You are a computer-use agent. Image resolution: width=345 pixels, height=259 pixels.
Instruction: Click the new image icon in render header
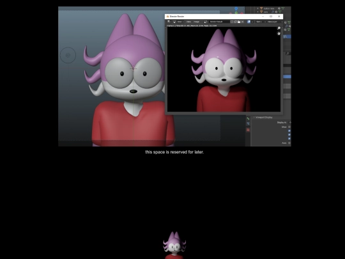235,22
